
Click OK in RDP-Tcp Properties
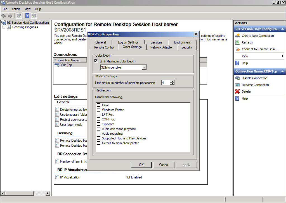141,165
